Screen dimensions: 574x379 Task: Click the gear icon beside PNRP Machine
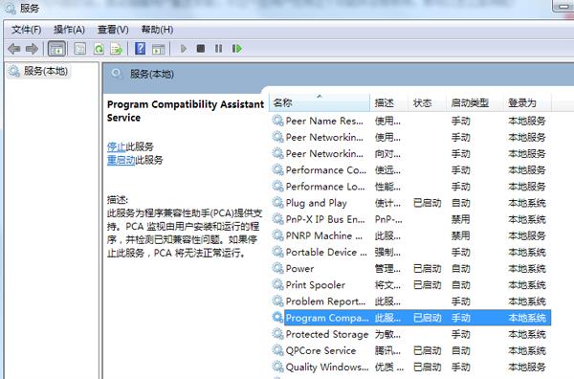click(x=277, y=235)
